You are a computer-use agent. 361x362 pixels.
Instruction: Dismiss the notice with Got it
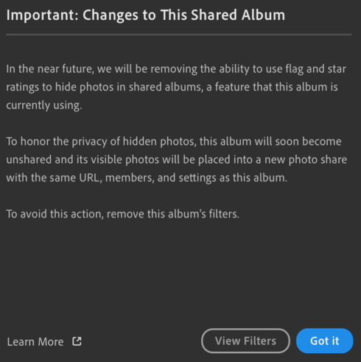(x=325, y=341)
